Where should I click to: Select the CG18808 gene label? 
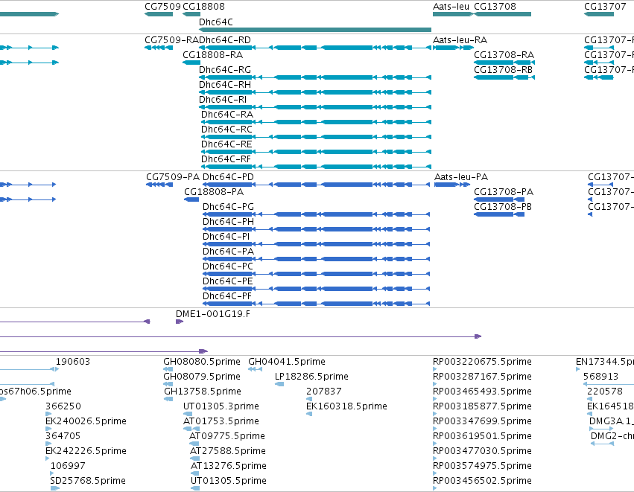204,7
